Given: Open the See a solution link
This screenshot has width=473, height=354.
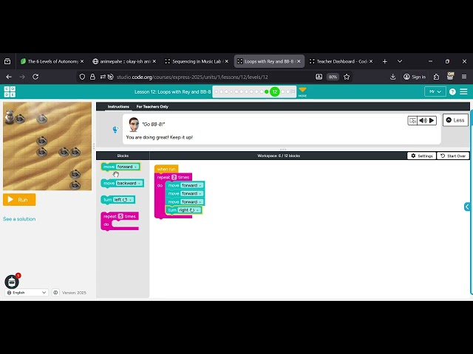Looking at the screenshot, I should click(19, 219).
